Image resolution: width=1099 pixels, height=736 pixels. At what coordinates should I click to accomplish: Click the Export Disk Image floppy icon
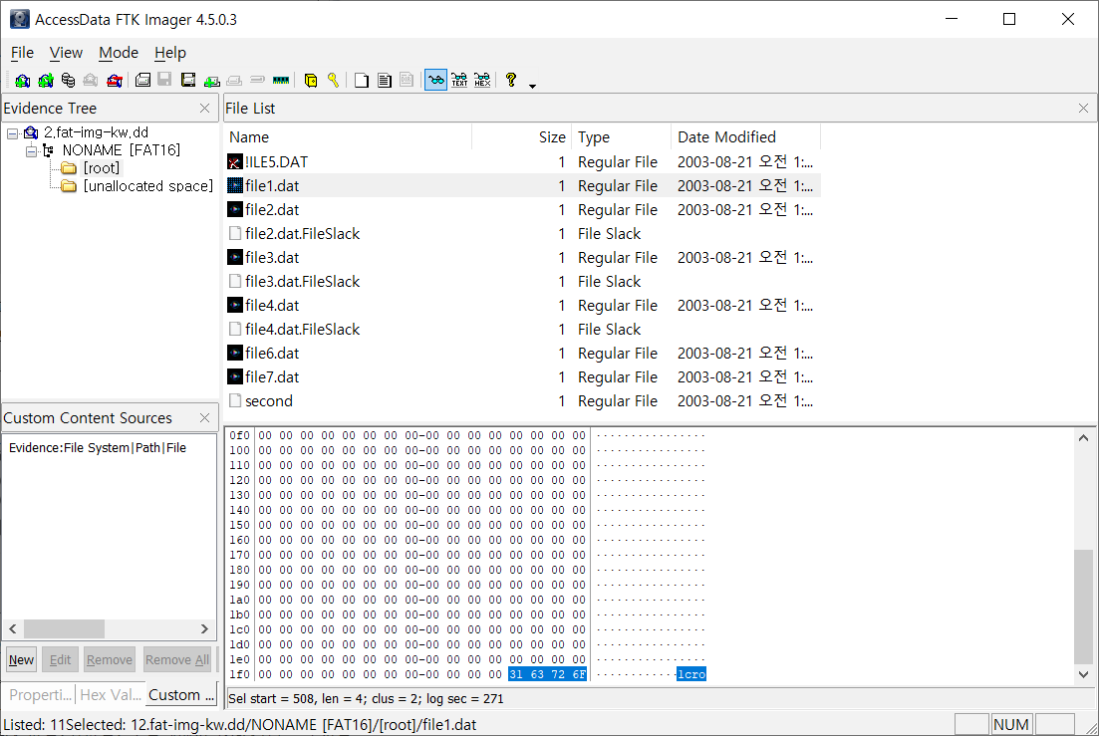click(x=164, y=80)
